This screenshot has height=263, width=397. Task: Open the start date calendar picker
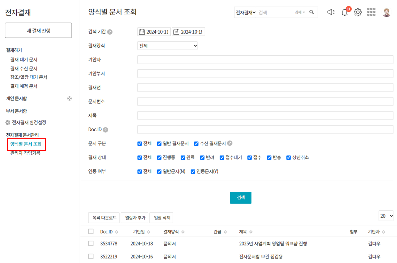[x=142, y=32]
